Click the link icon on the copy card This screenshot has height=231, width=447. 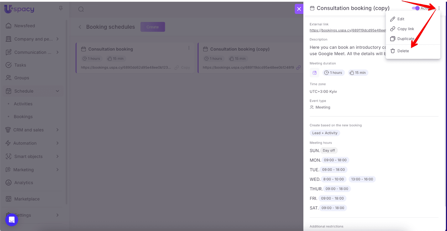point(298,67)
